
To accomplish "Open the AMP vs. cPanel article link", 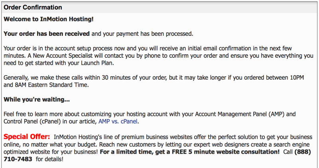I will click(x=118, y=121).
